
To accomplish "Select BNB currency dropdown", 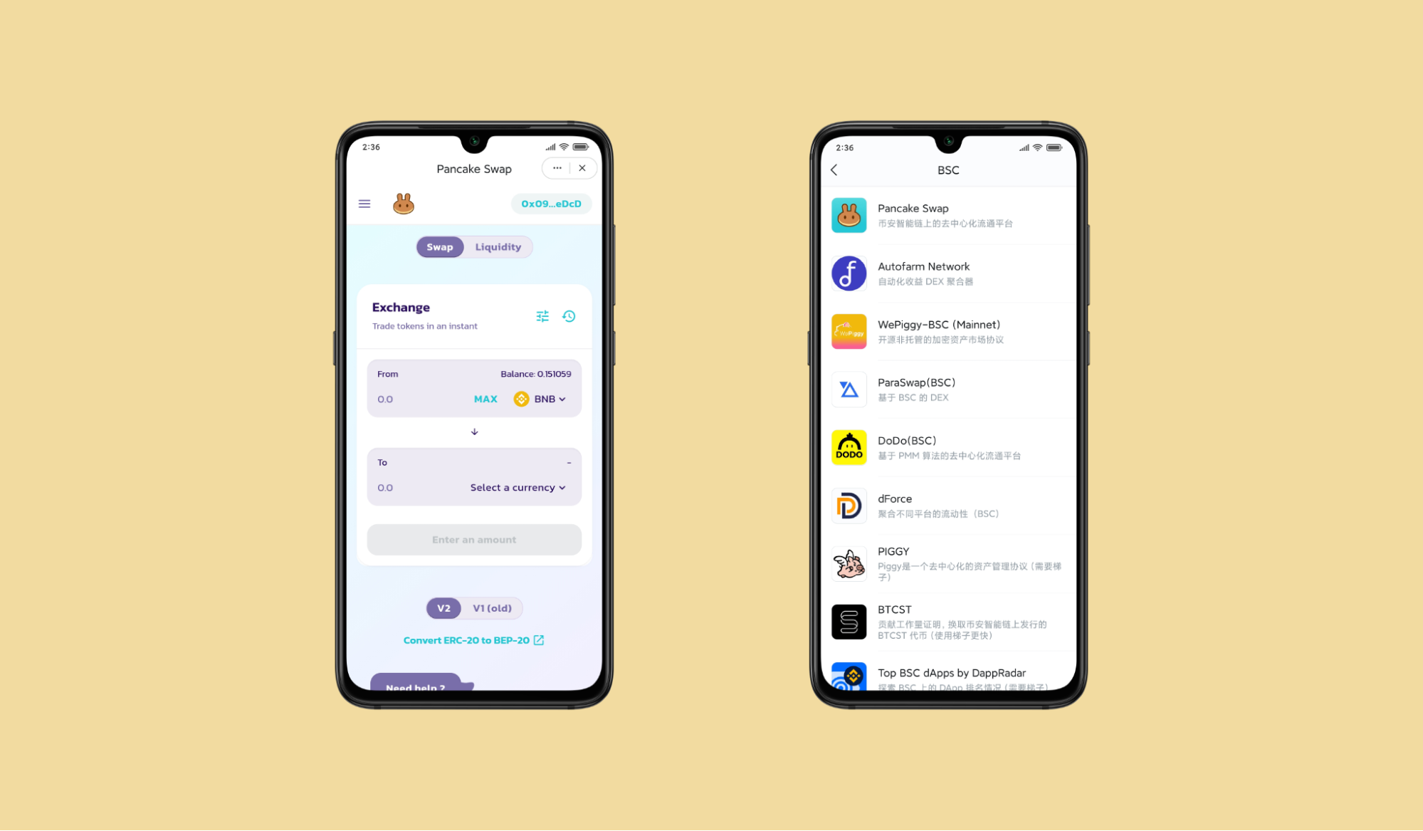I will tap(542, 399).
